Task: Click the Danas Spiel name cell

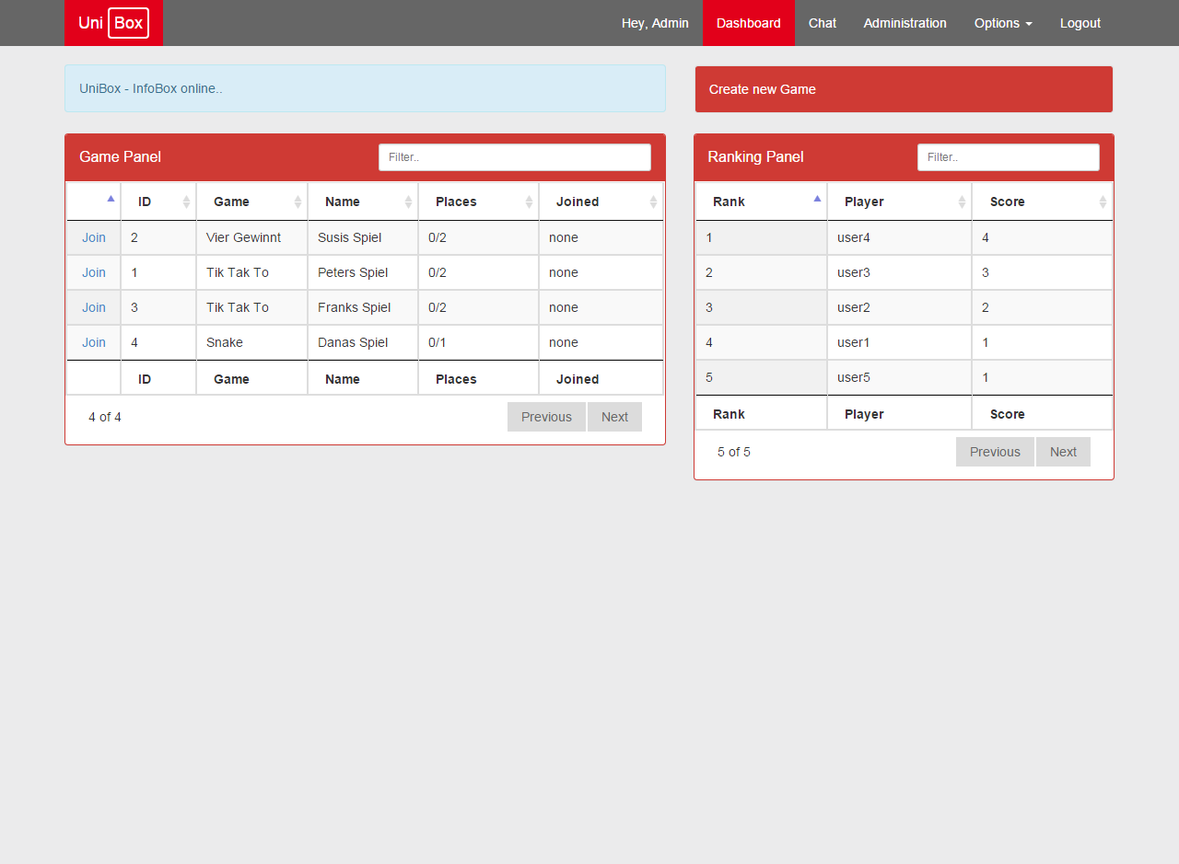Action: [x=363, y=342]
